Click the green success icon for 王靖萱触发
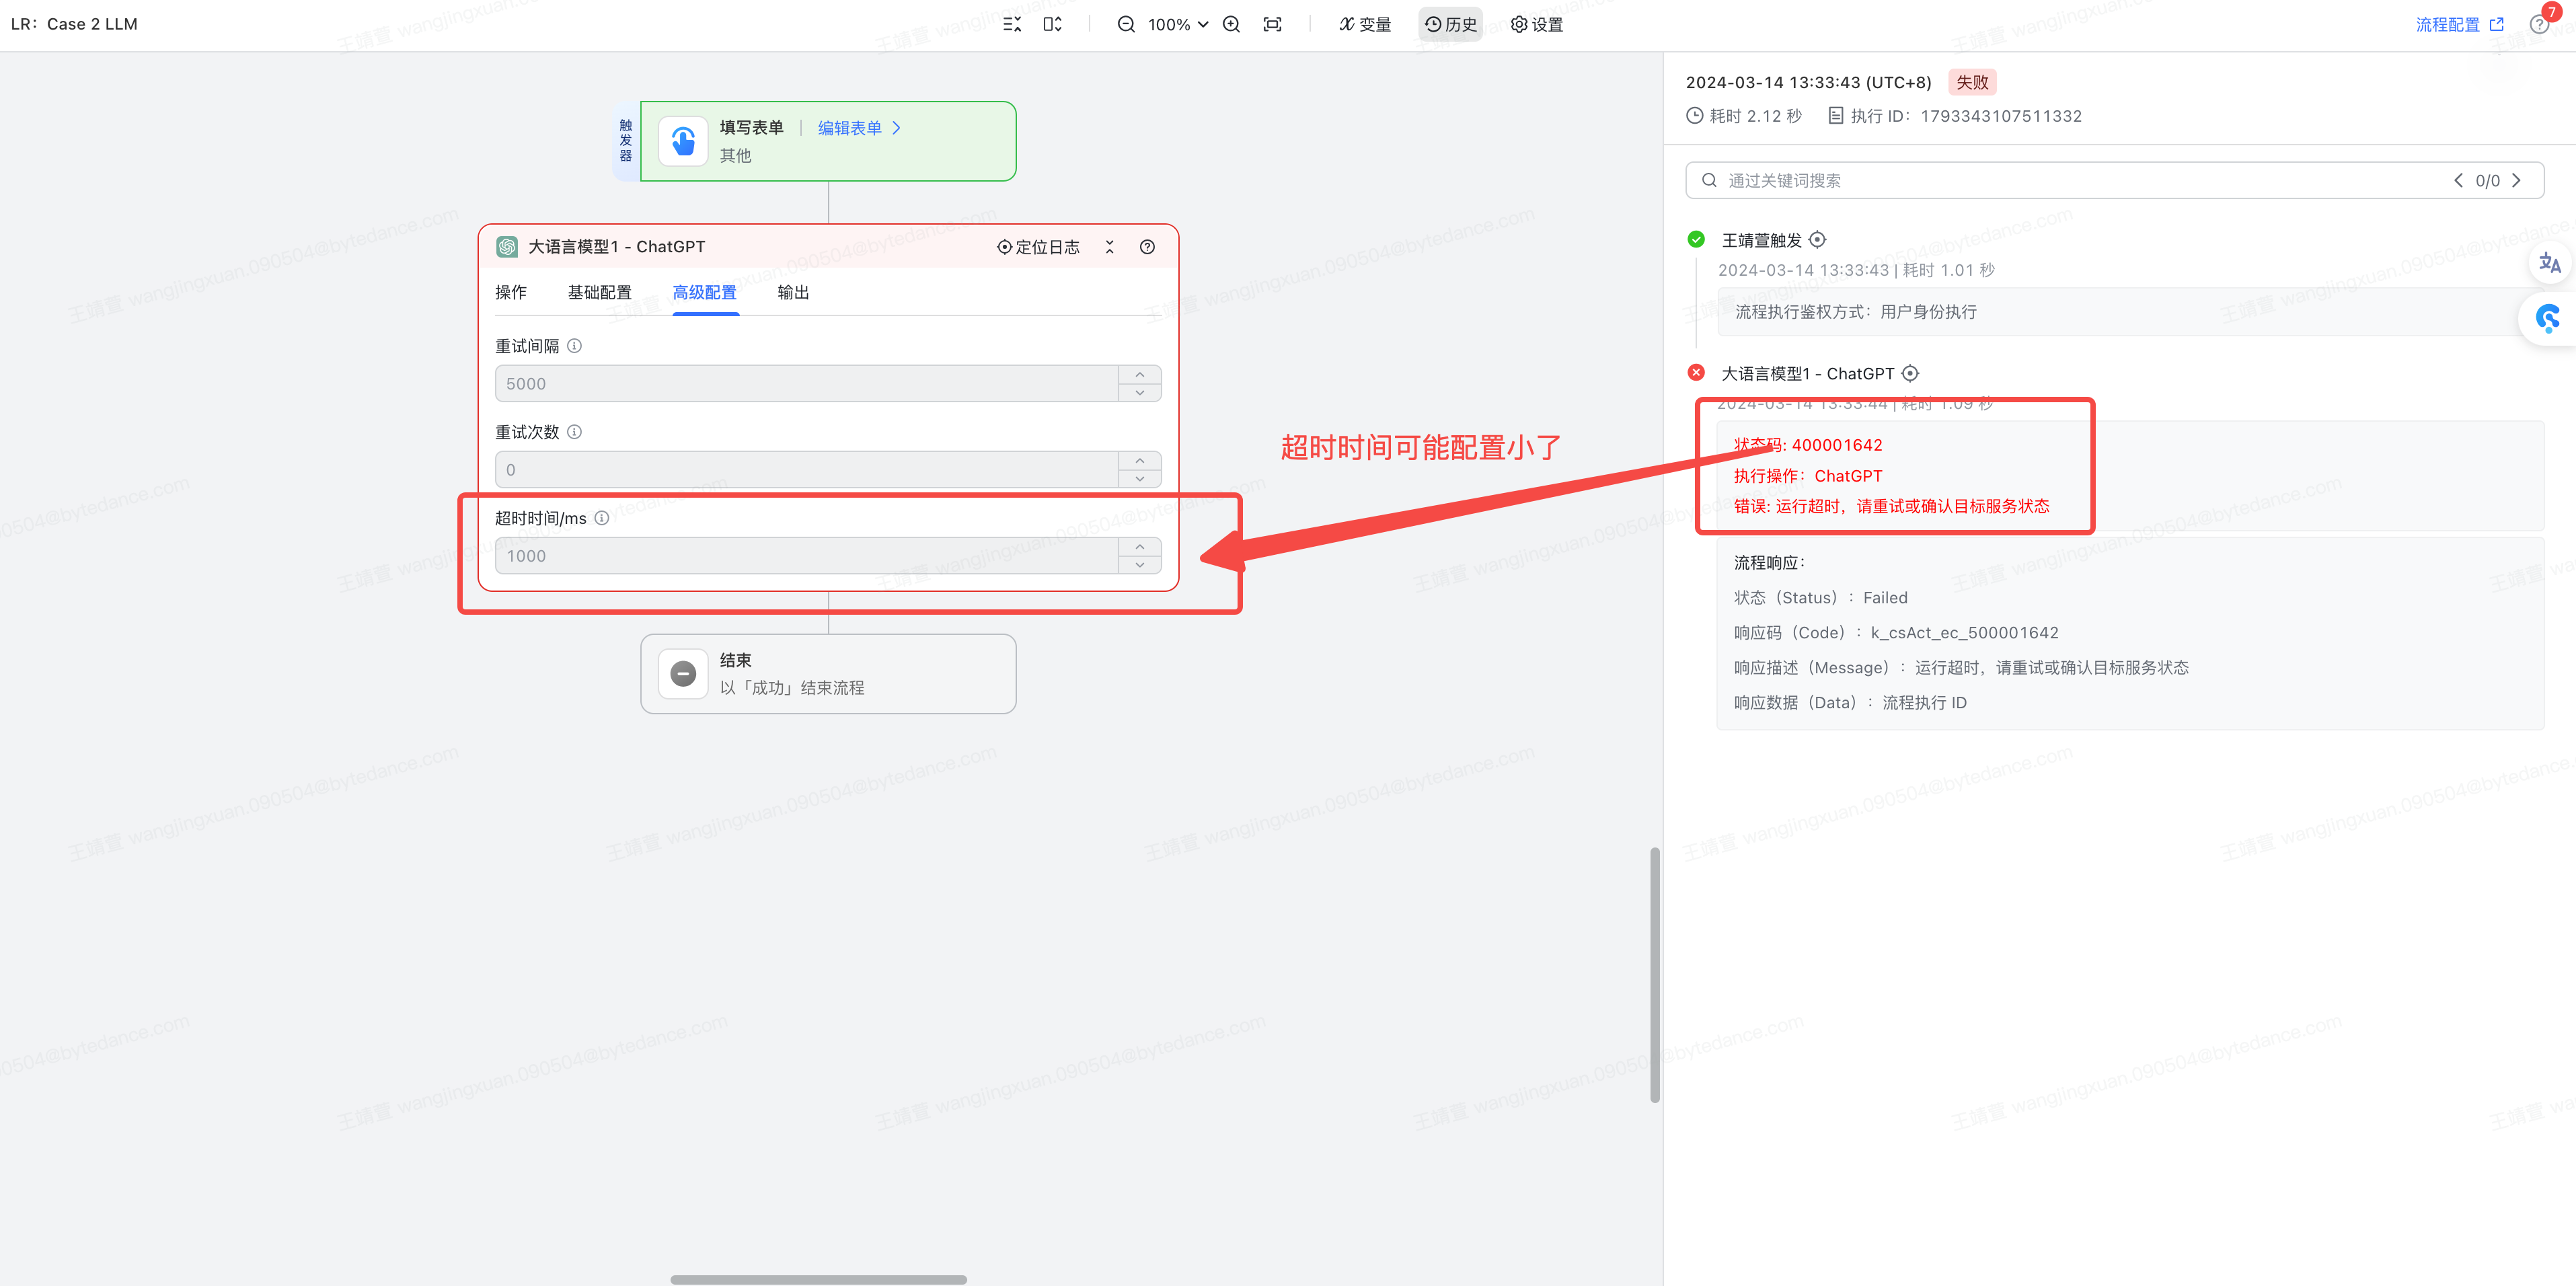This screenshot has width=2576, height=1286. coord(1696,239)
